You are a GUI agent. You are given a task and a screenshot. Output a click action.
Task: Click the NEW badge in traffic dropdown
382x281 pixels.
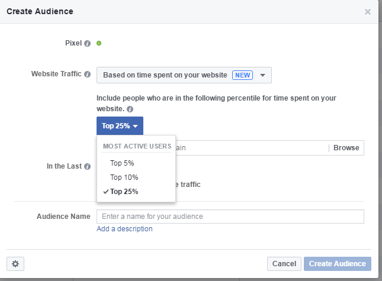pyautogui.click(x=242, y=75)
